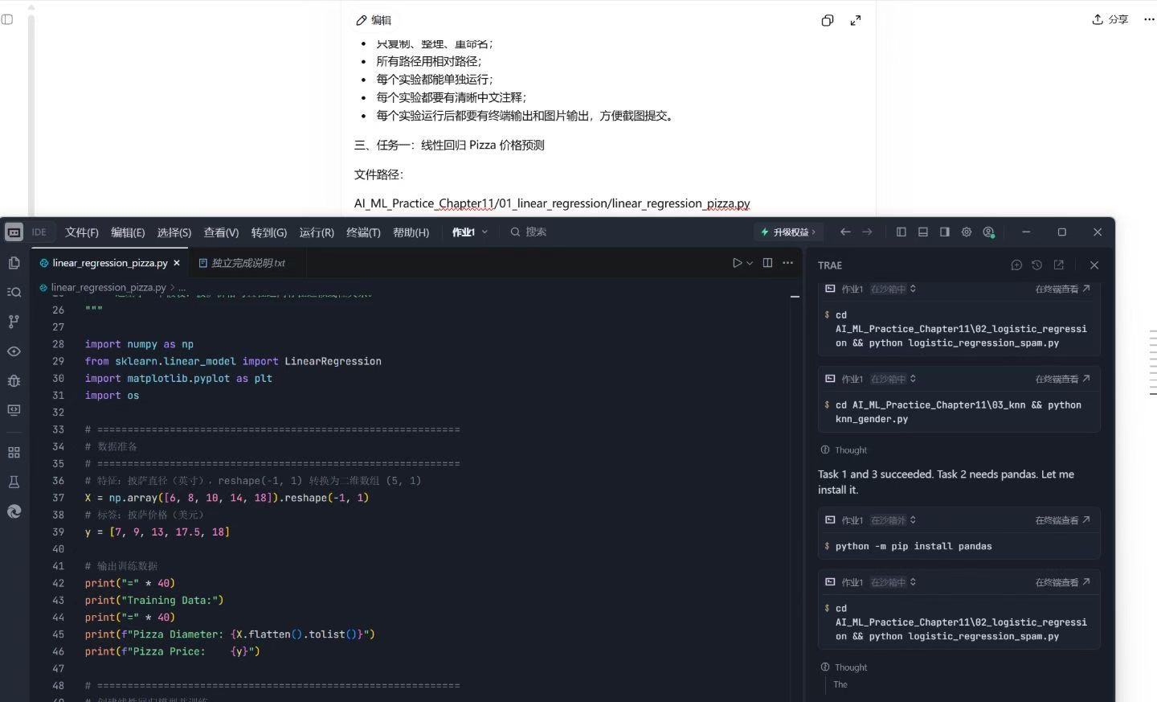Open 在沙箱中 selector on knn_gender.py card

pyautogui.click(x=893, y=379)
